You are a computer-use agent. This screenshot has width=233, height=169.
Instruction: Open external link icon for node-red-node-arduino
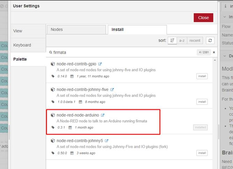pos(103,115)
